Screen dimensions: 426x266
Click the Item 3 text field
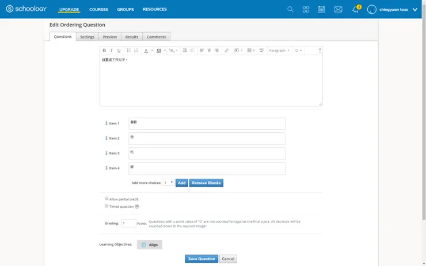[207, 153]
